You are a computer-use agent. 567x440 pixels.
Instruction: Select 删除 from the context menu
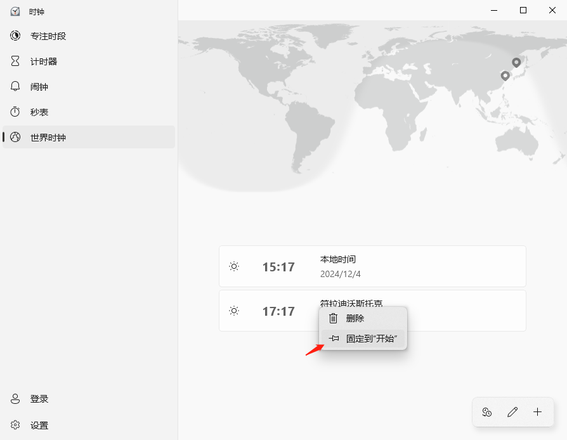click(355, 318)
